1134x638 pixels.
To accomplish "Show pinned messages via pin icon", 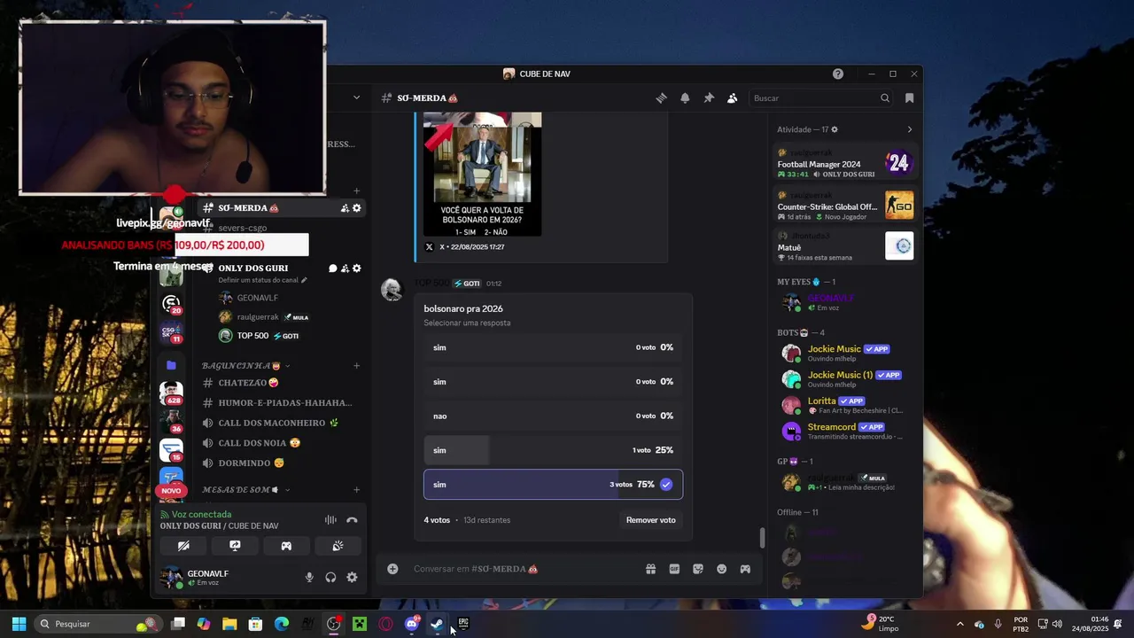I will [x=709, y=98].
